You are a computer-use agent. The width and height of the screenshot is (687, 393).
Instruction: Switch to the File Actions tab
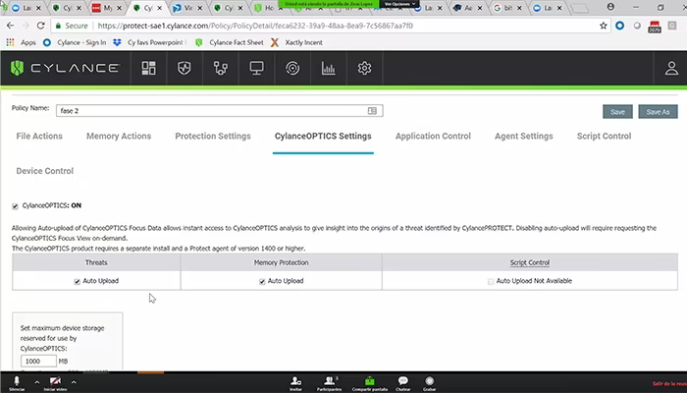coord(39,137)
